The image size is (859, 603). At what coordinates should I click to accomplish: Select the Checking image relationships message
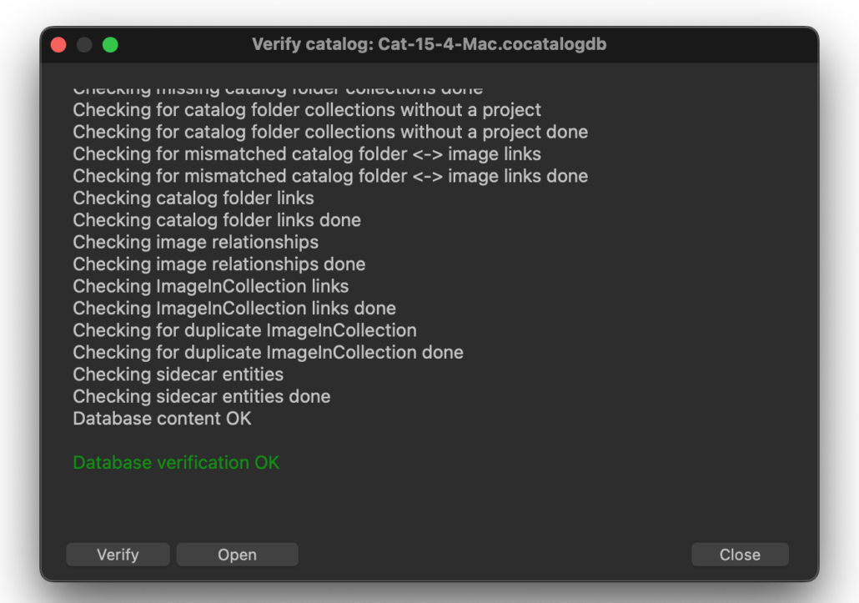point(195,242)
